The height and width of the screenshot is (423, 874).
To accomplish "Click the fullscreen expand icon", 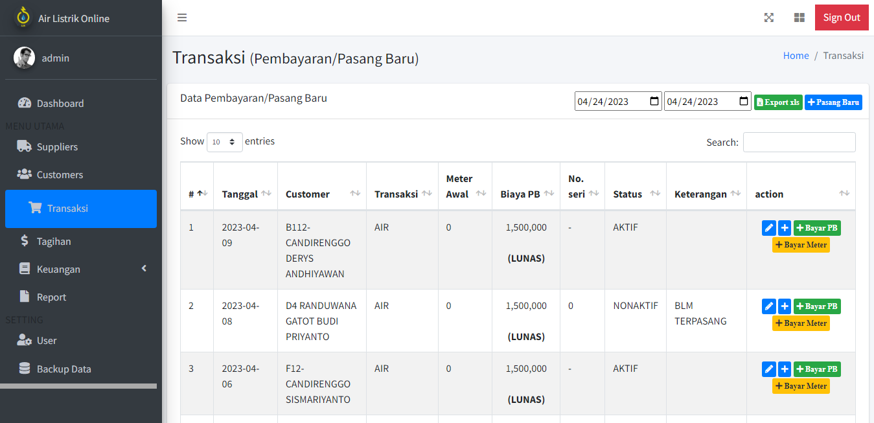I will 768,17.
